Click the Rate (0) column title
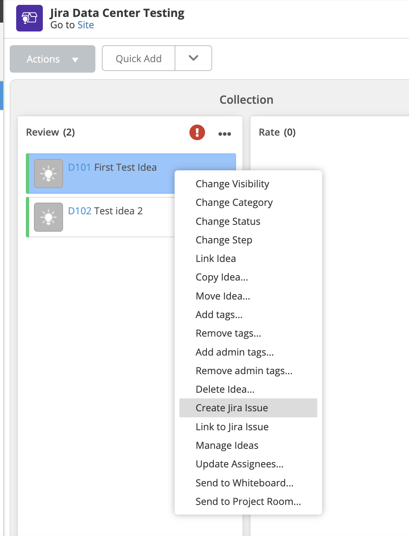Viewport: 409px width, 536px height. tap(277, 132)
